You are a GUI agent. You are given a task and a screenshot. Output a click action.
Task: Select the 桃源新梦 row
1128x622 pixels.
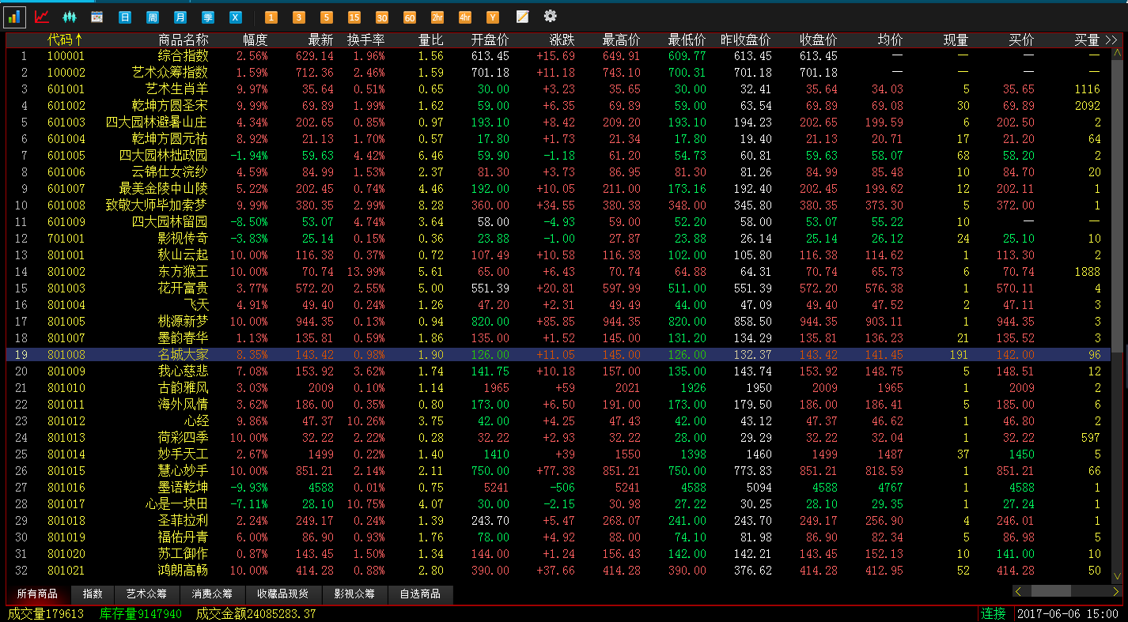(558, 322)
